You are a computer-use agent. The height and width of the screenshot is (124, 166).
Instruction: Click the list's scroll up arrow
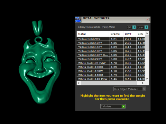tap(147, 33)
